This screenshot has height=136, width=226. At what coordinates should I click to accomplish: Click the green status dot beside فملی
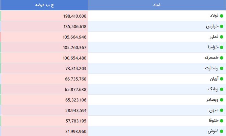(222, 37)
